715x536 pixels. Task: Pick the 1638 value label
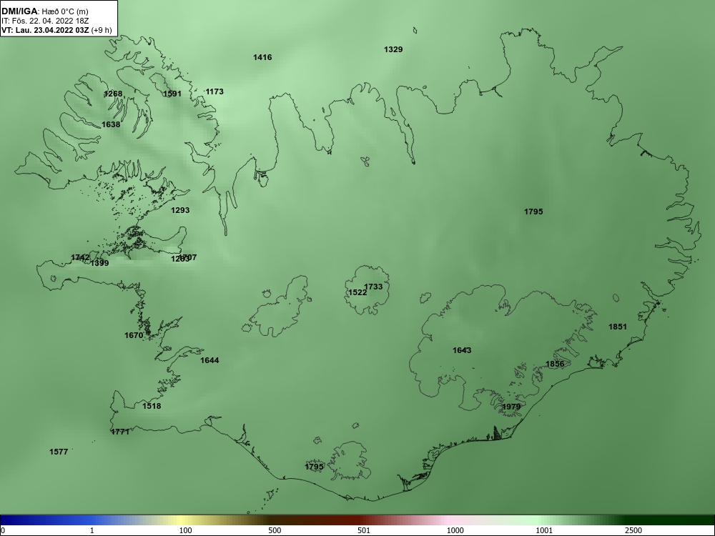click(x=111, y=124)
